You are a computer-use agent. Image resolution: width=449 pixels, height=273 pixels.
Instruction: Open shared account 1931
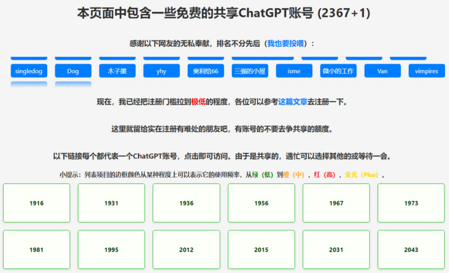(111, 203)
